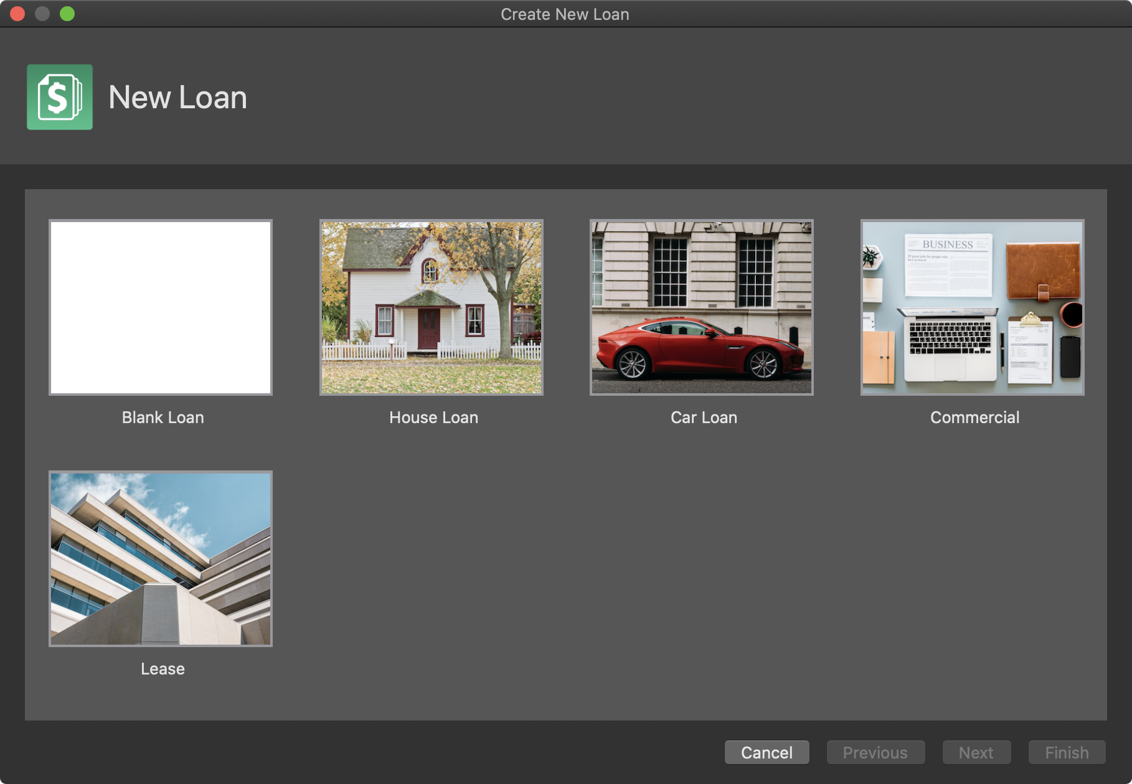1132x784 pixels.
Task: Click the green dollar document app icon
Action: coord(60,97)
